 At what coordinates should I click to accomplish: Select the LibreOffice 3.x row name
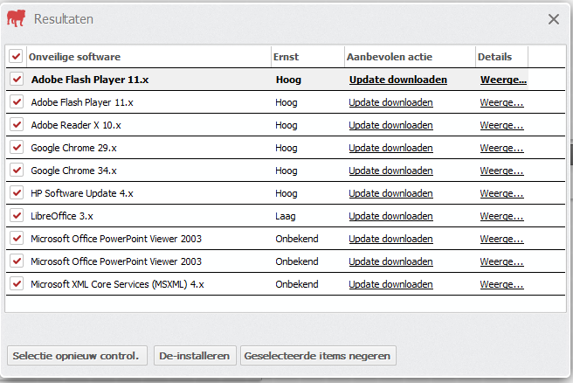(62, 216)
